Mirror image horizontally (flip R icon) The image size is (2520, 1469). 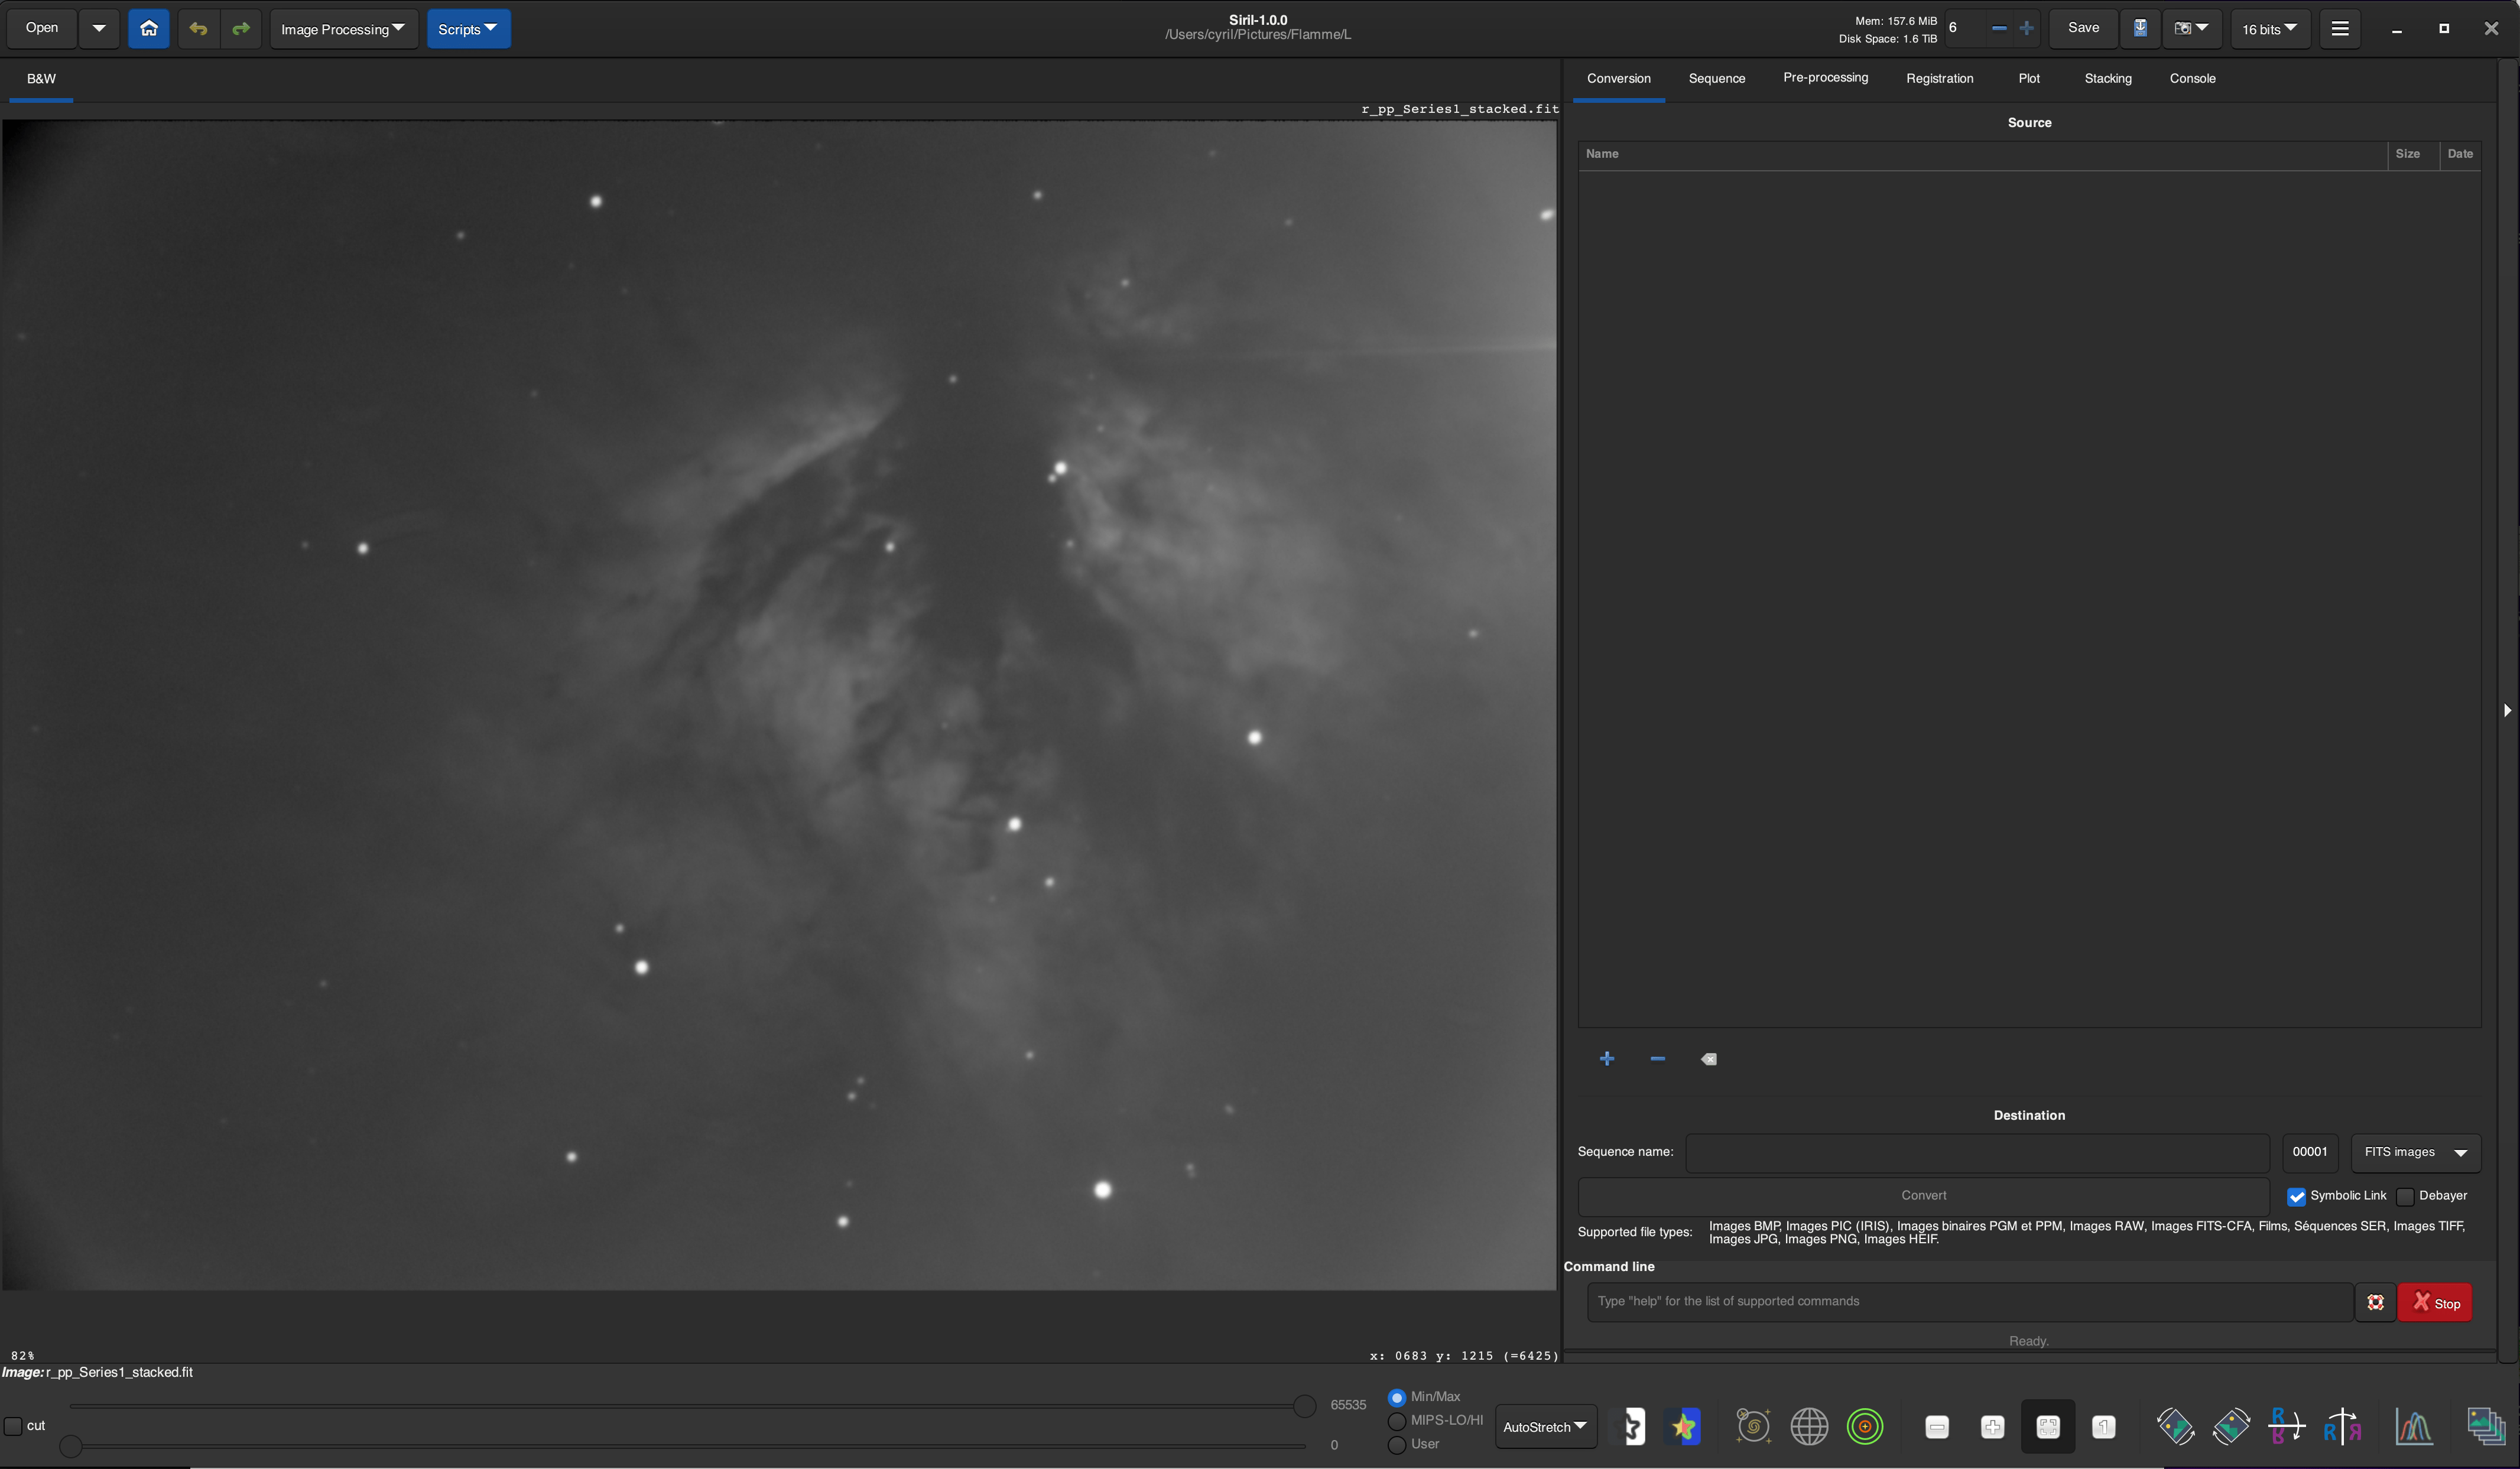coord(2342,1426)
